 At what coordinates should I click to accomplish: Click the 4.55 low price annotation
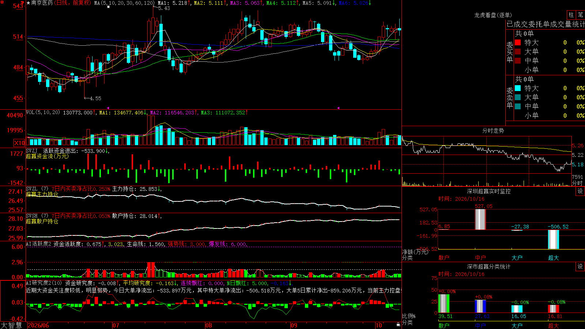point(95,98)
